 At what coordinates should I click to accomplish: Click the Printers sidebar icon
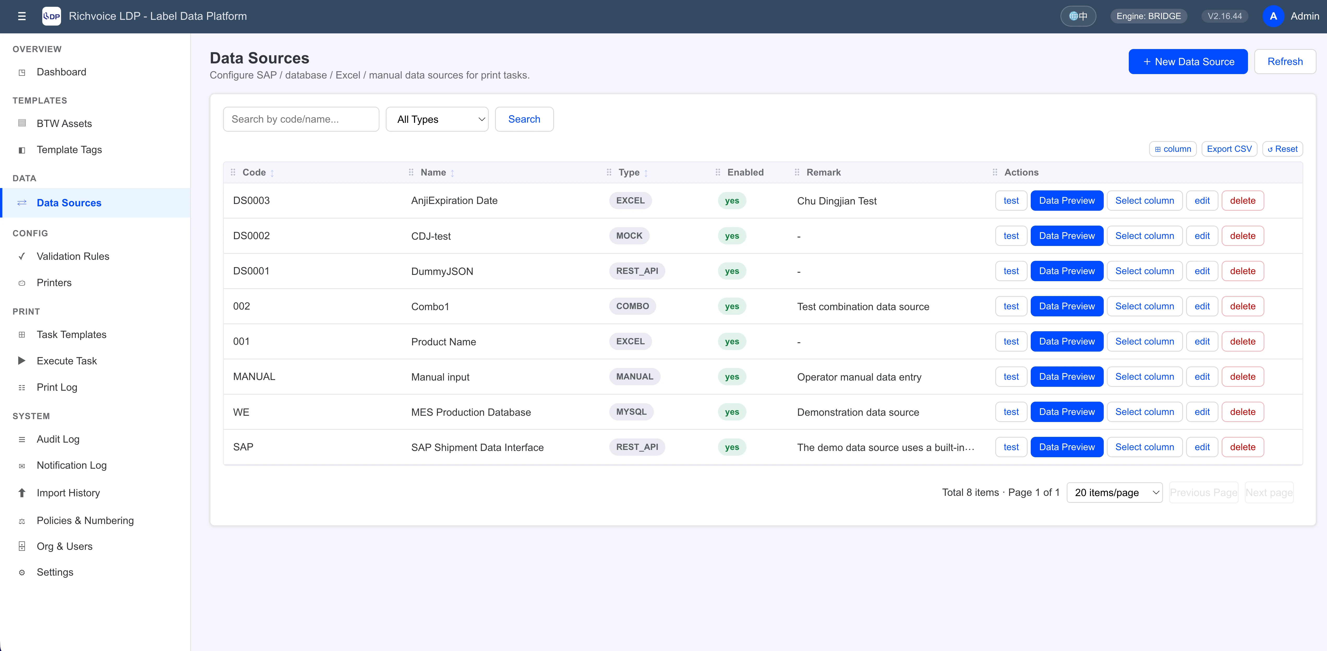[x=22, y=283]
